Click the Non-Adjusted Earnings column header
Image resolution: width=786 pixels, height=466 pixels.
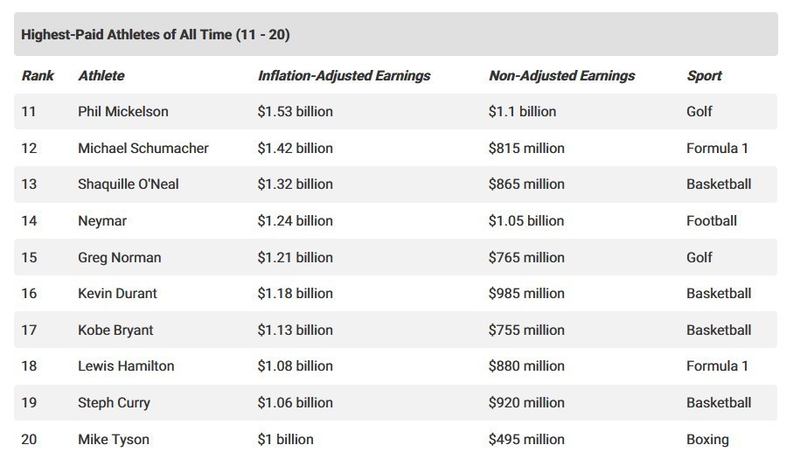click(x=561, y=76)
